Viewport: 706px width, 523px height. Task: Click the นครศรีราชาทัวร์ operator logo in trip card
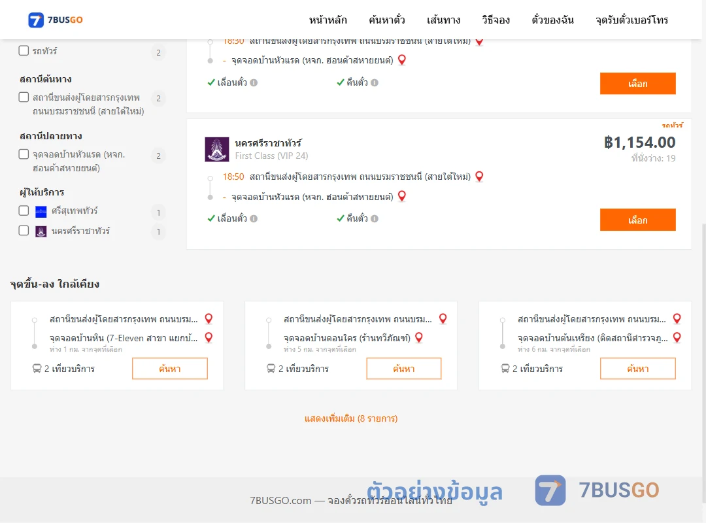click(x=217, y=149)
